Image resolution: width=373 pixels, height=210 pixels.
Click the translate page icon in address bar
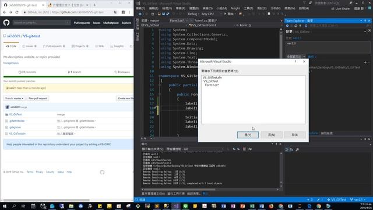click(x=115, y=12)
